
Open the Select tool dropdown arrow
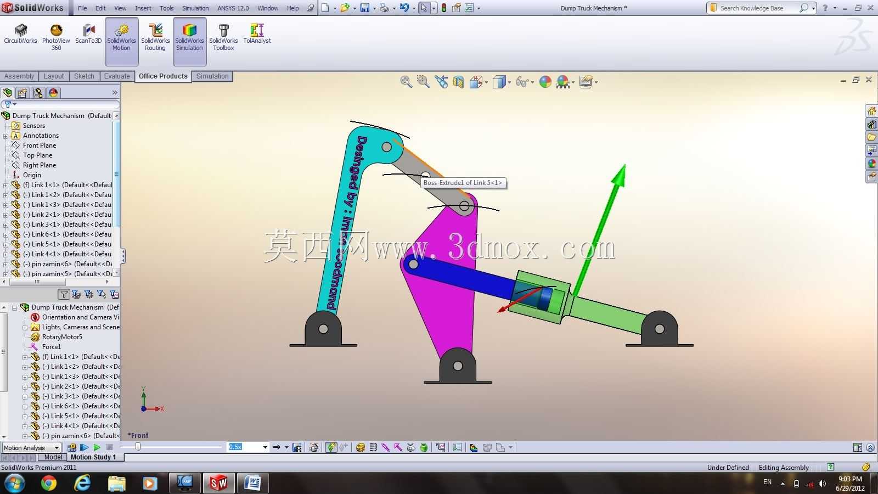(x=434, y=8)
